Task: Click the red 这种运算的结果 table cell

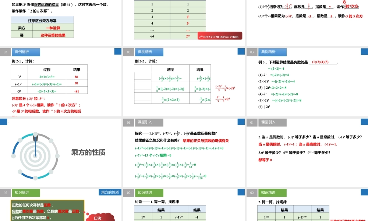Action: (53, 35)
